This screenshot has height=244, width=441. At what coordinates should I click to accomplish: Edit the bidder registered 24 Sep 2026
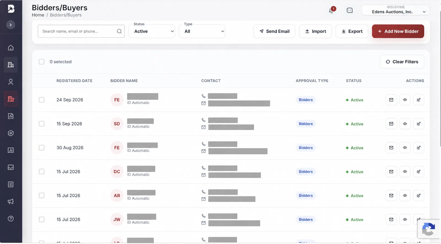pyautogui.click(x=418, y=100)
